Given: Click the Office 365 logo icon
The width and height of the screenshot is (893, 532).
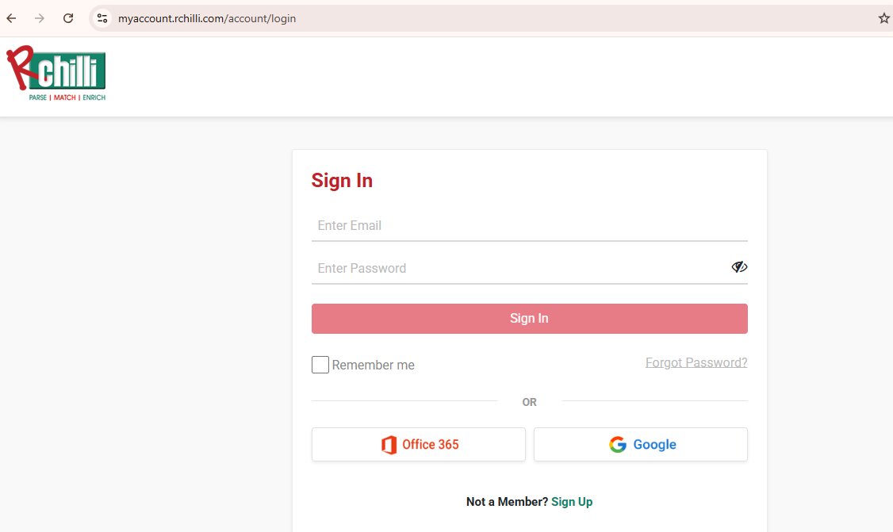Looking at the screenshot, I should (x=389, y=445).
